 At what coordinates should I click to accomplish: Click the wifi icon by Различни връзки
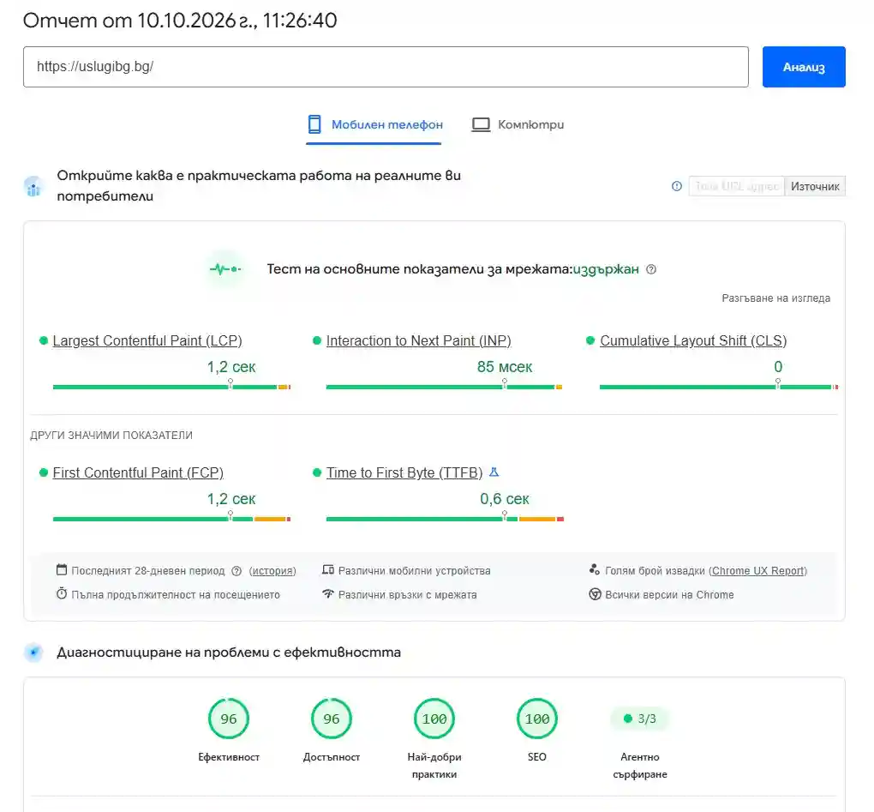point(328,594)
